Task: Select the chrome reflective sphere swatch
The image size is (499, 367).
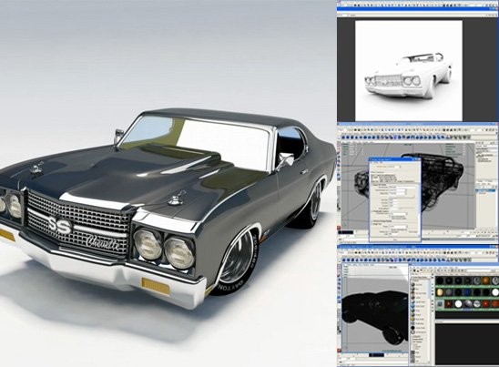Action: coord(477,303)
